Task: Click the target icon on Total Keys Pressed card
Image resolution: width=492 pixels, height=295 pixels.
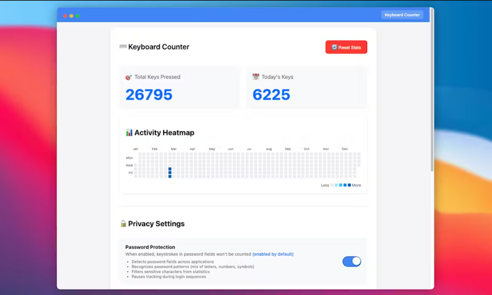Action: tap(128, 77)
